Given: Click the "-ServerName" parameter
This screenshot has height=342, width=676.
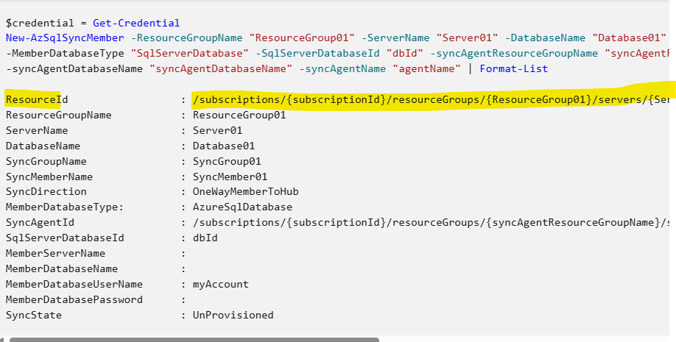Looking at the screenshot, I should [x=395, y=38].
